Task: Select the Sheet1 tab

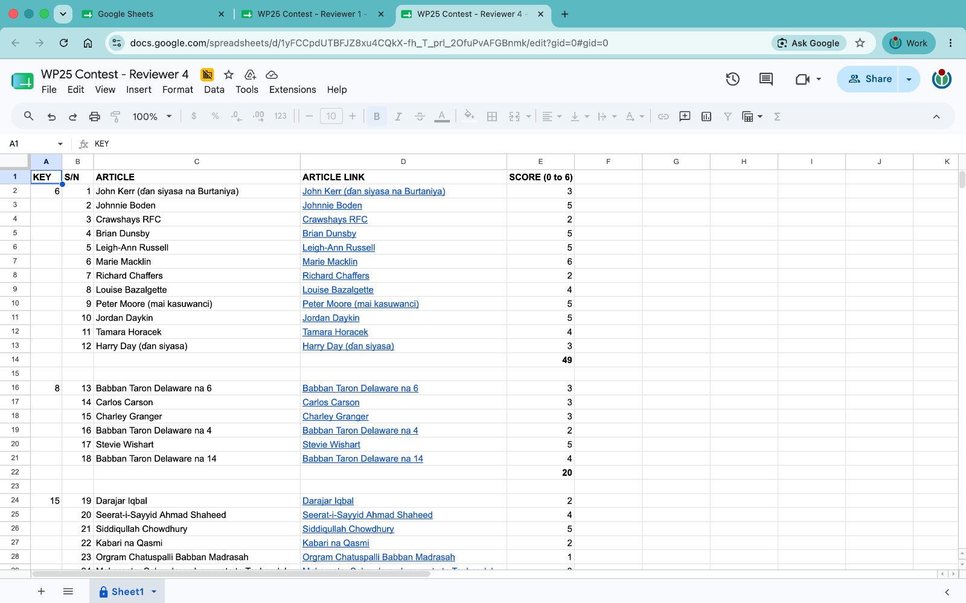Action: click(127, 592)
